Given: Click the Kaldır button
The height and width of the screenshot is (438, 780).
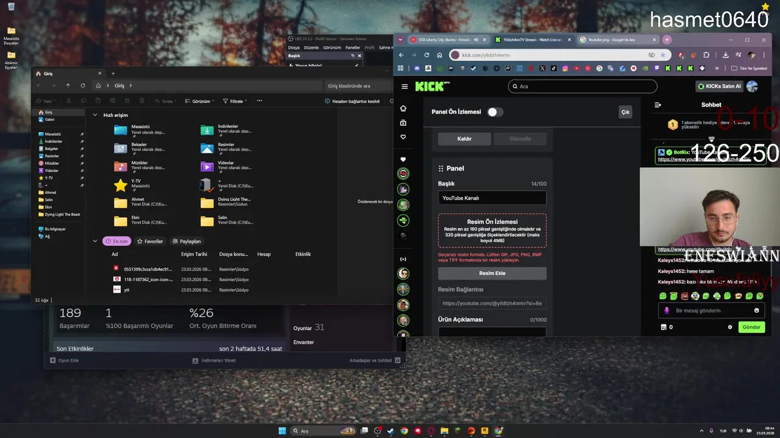Looking at the screenshot, I should pos(464,139).
